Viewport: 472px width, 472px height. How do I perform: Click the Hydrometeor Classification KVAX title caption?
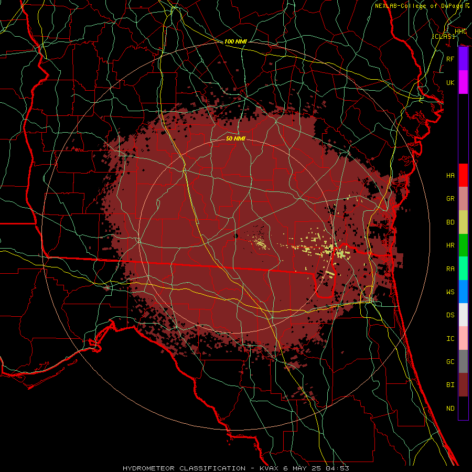tap(235, 468)
